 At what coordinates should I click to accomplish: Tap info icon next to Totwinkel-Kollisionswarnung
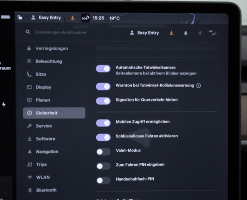click(x=199, y=85)
